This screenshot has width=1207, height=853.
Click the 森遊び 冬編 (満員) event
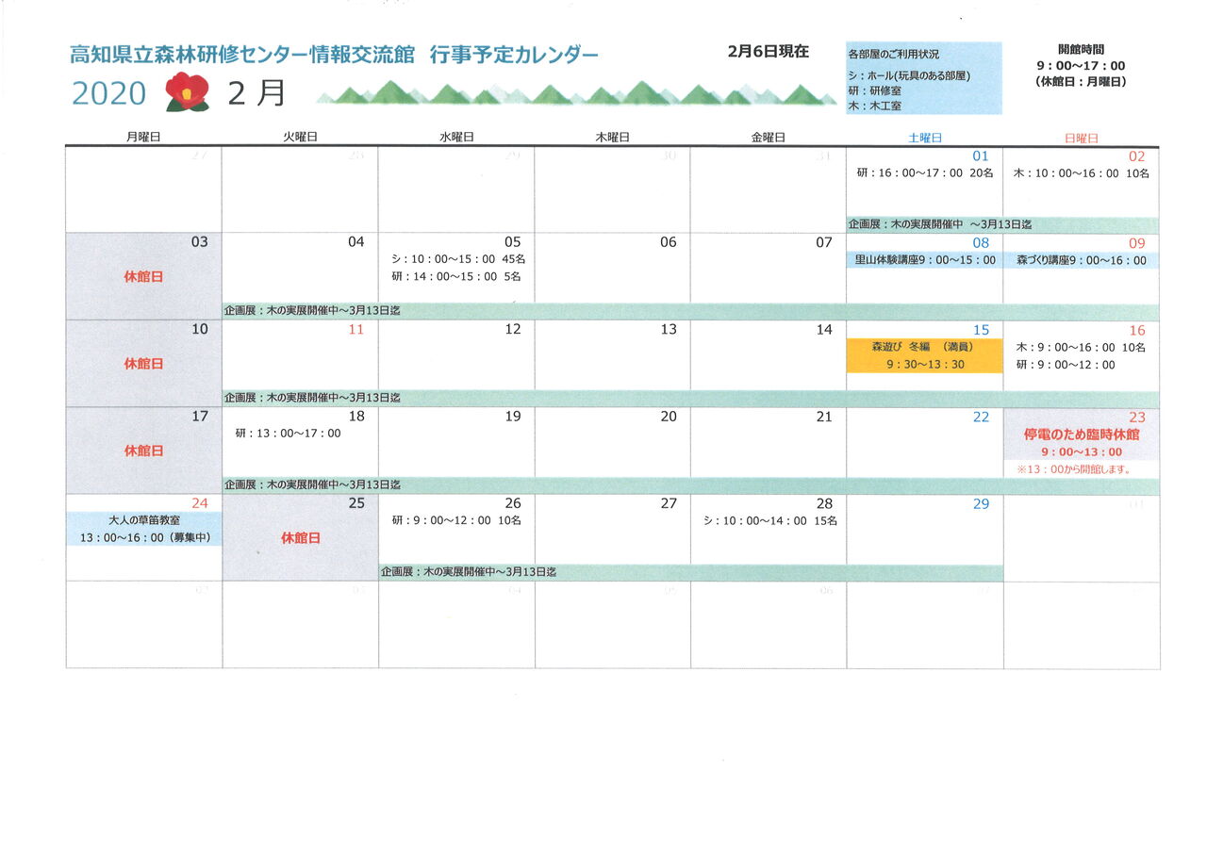tap(923, 347)
